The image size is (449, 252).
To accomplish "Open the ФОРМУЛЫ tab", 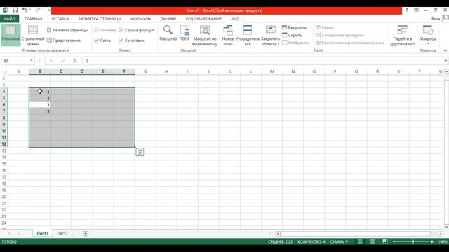I will tap(140, 19).
